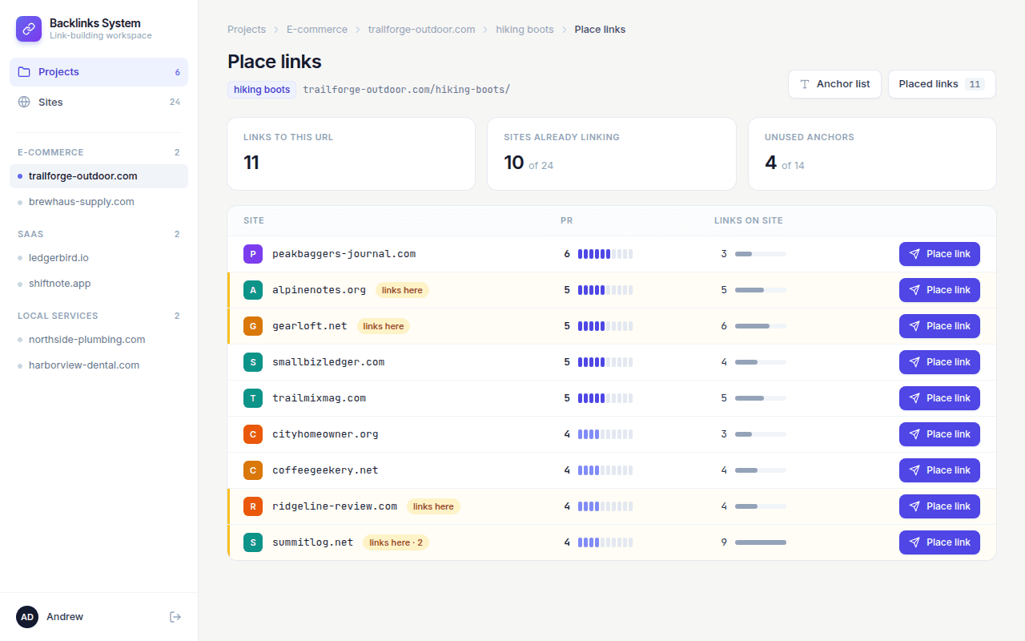This screenshot has width=1025, height=641.
Task: Click the A avatar for alpinenotes.org
Action: click(x=253, y=290)
